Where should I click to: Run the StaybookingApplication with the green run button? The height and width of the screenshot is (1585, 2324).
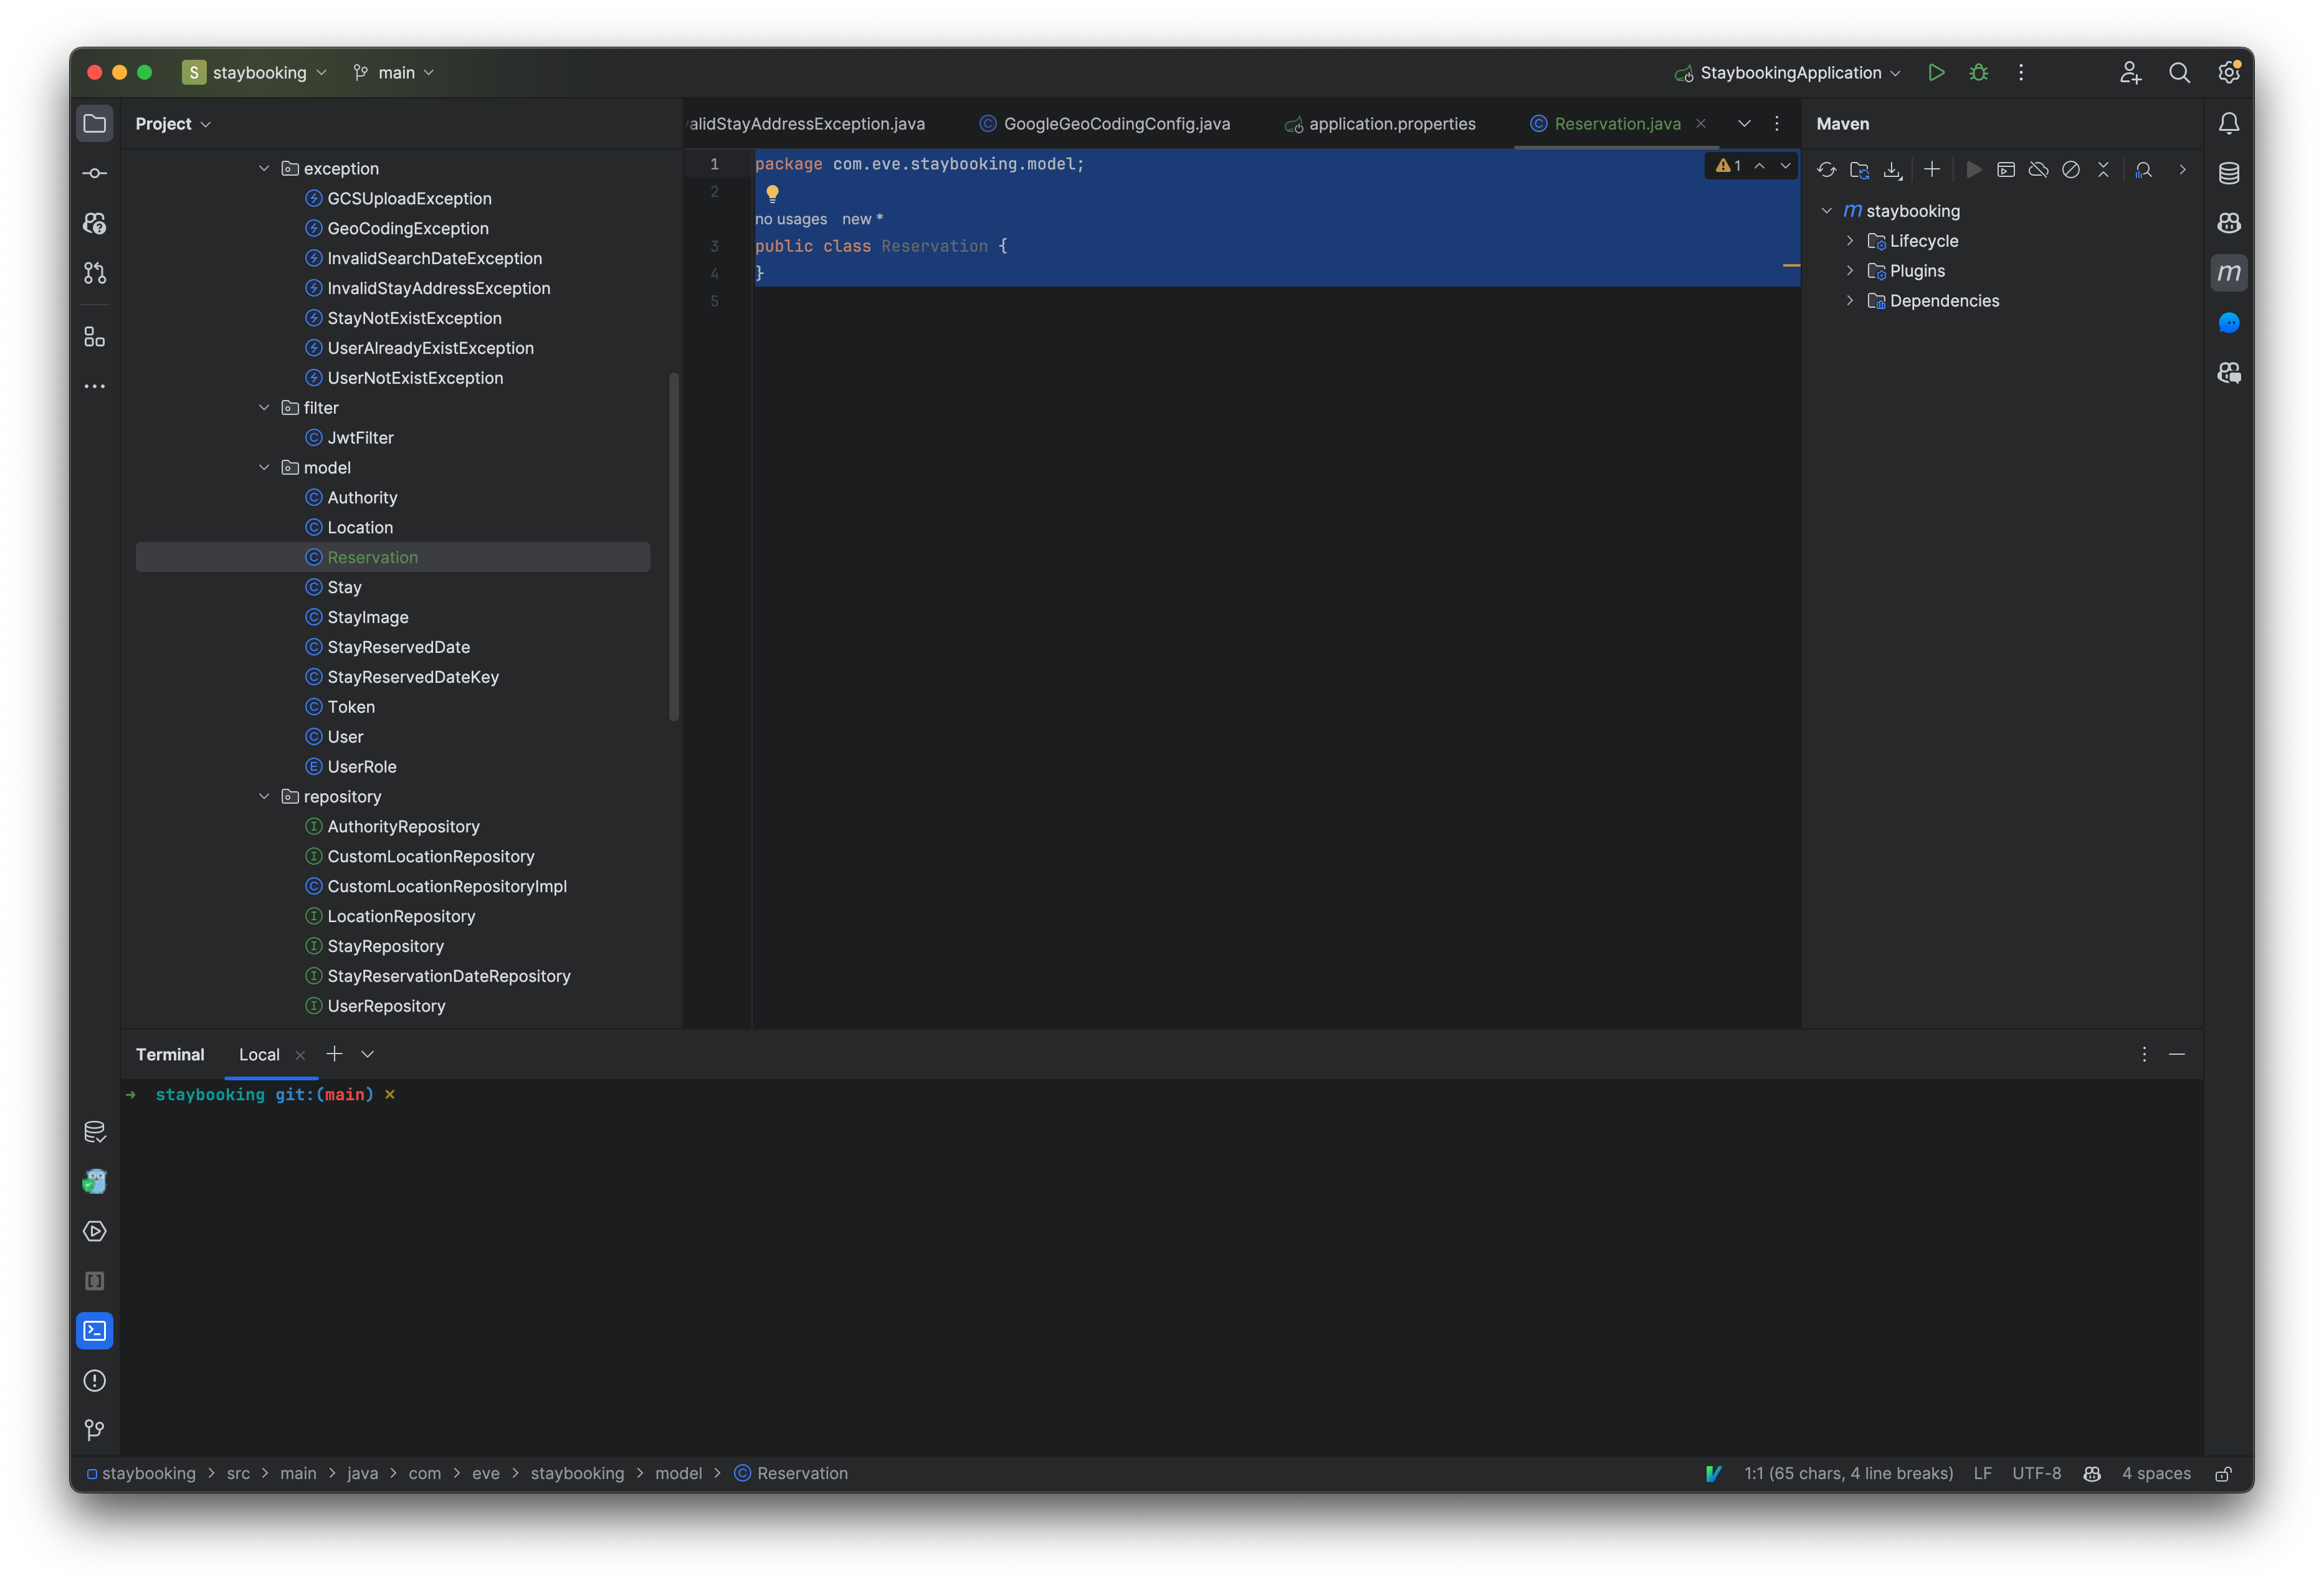(1936, 72)
